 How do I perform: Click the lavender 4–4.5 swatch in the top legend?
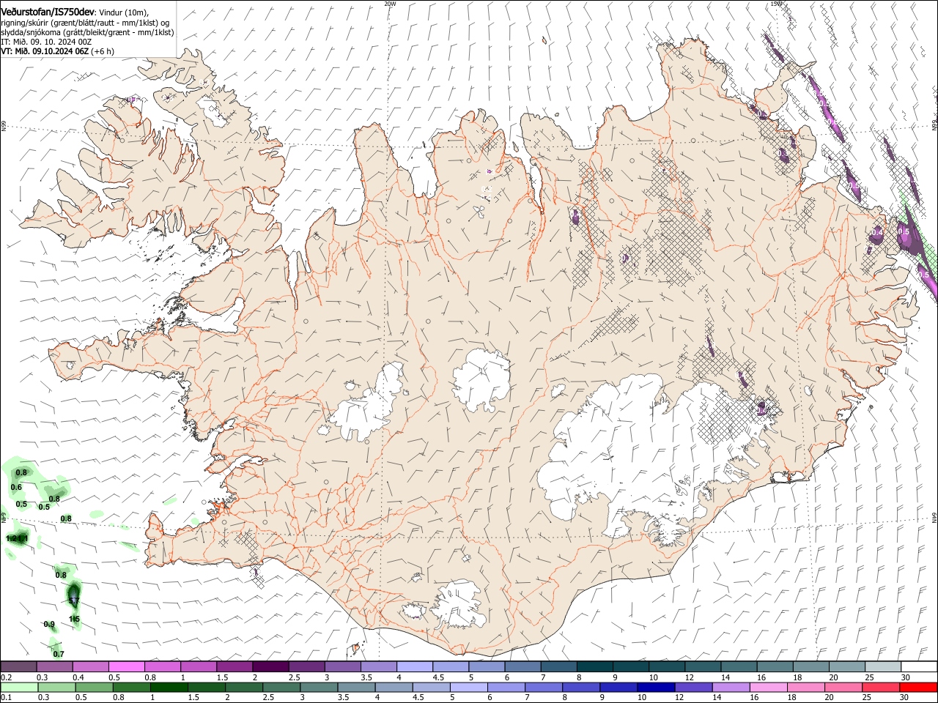click(415, 666)
